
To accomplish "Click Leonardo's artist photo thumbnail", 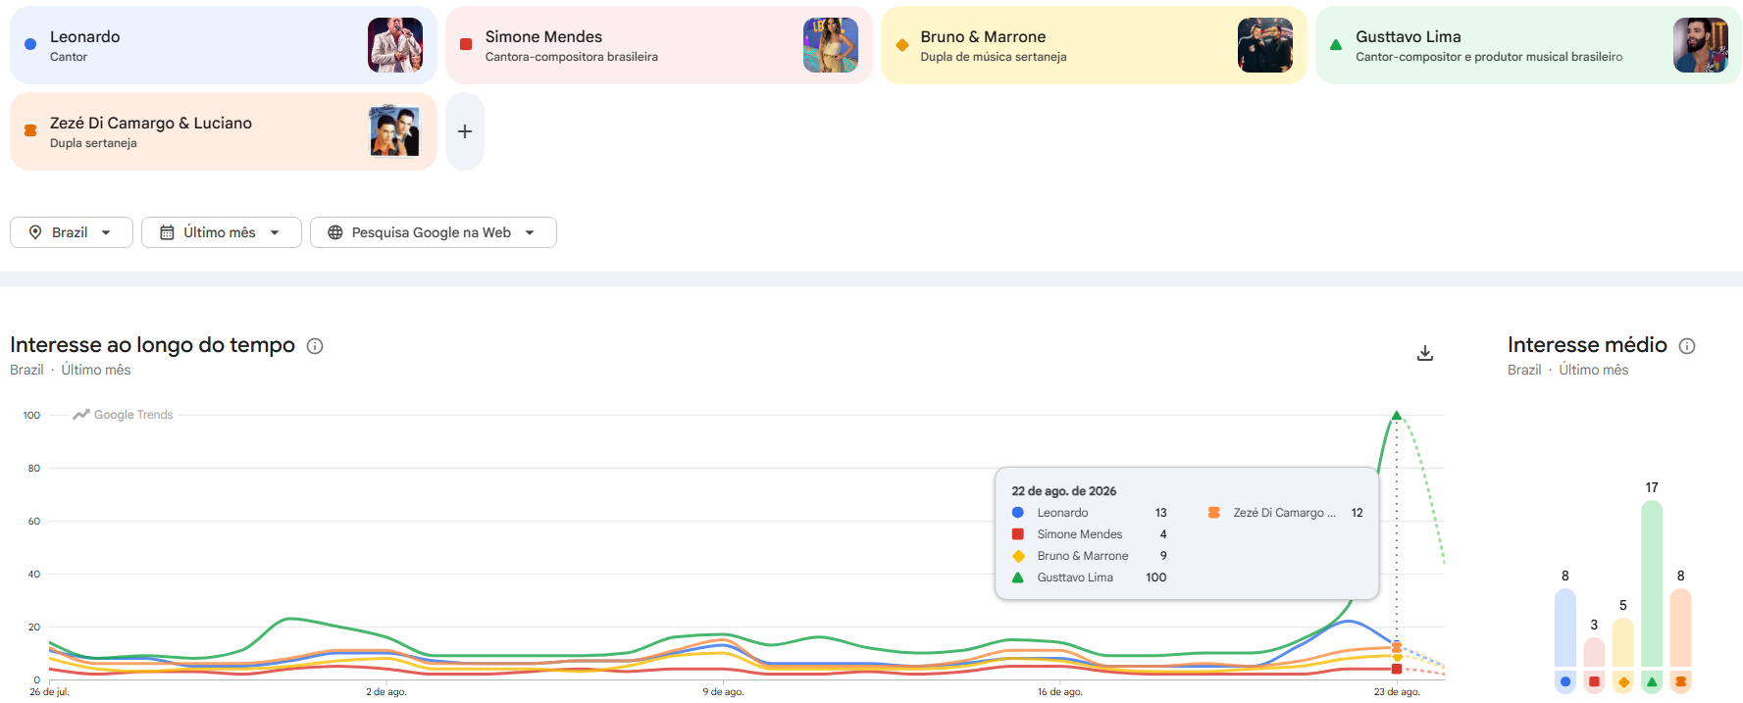I will pos(395,45).
